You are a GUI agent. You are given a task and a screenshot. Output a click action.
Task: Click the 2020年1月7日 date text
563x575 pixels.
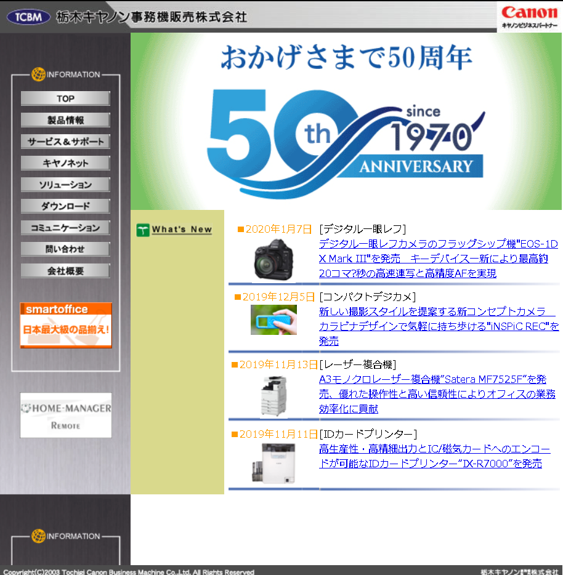(278, 229)
